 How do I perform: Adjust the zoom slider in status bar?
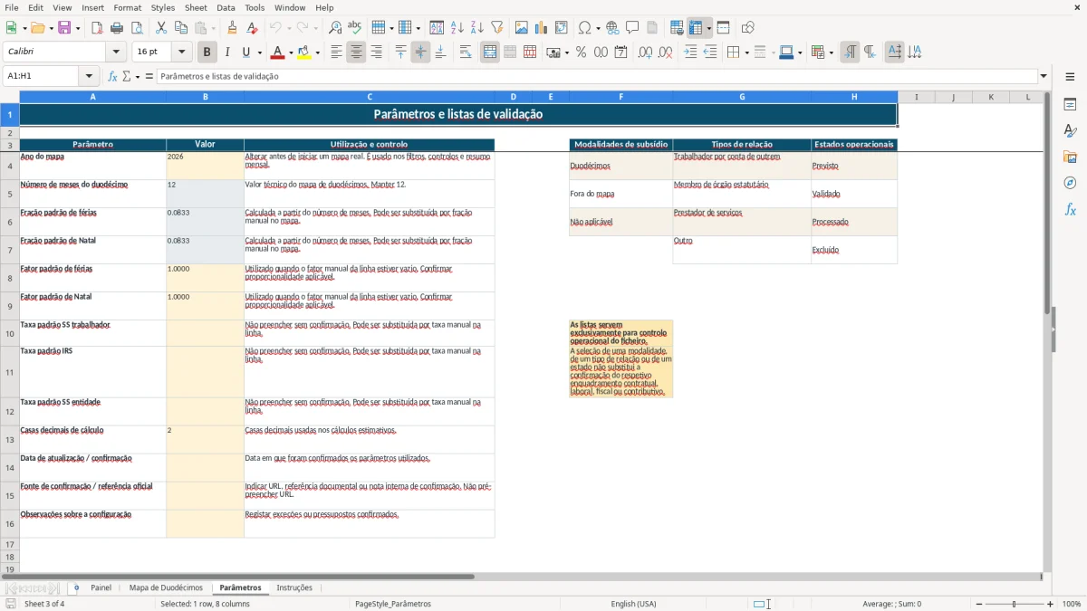(1014, 604)
